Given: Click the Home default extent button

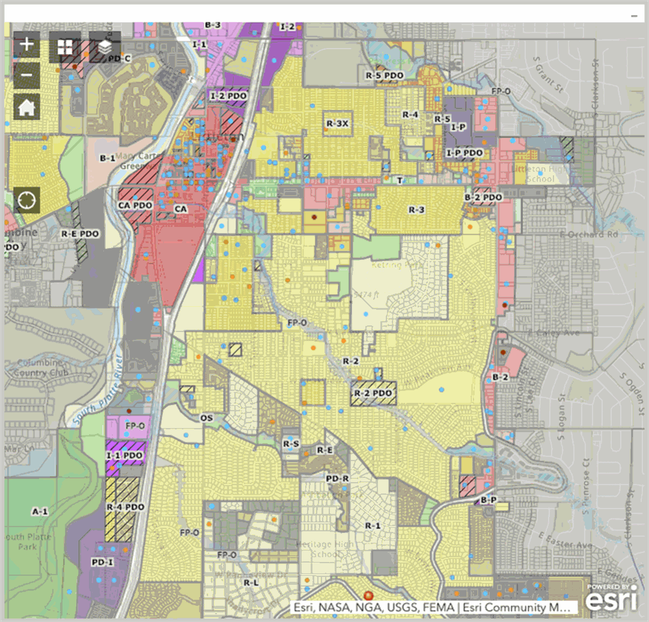Looking at the screenshot, I should pos(27,107).
